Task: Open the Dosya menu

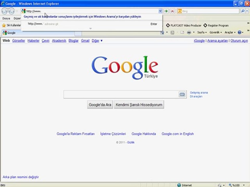Action: (6, 18)
